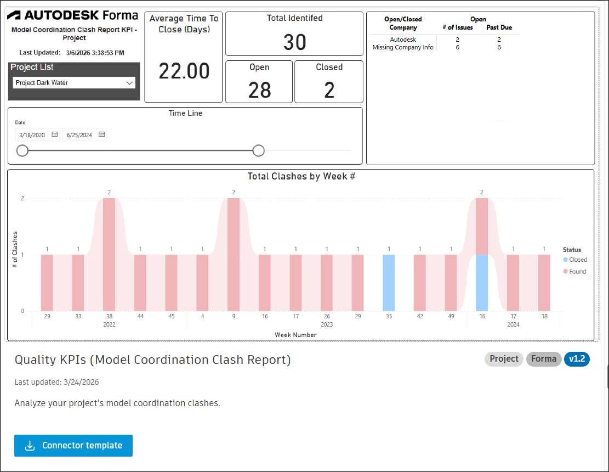Image resolution: width=609 pixels, height=472 pixels.
Task: Click the Last Updated timestamp 3/6/2026 3:38:53 PM
Action: pyautogui.click(x=95, y=53)
